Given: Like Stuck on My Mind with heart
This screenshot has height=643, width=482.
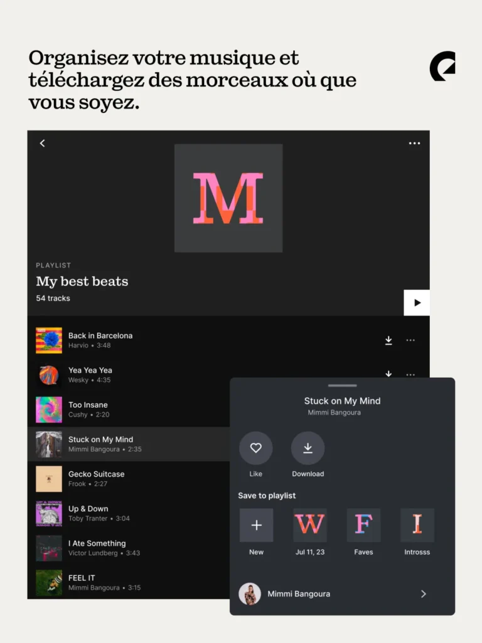Looking at the screenshot, I should [255, 448].
